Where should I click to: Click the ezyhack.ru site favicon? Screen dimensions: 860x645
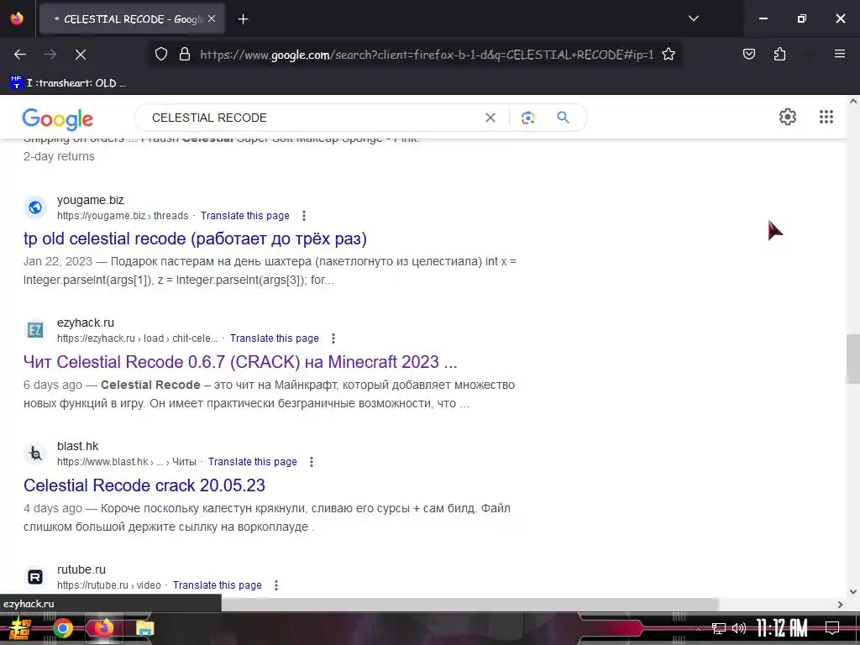pos(35,330)
